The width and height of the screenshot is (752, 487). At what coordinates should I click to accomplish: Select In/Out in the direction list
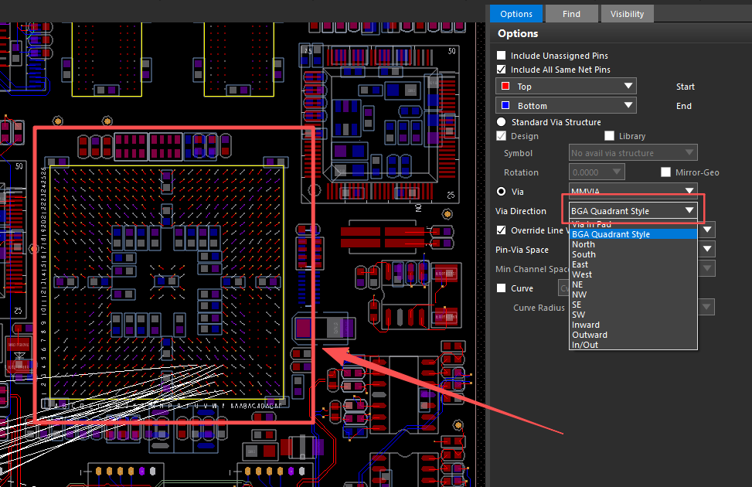[x=584, y=345]
